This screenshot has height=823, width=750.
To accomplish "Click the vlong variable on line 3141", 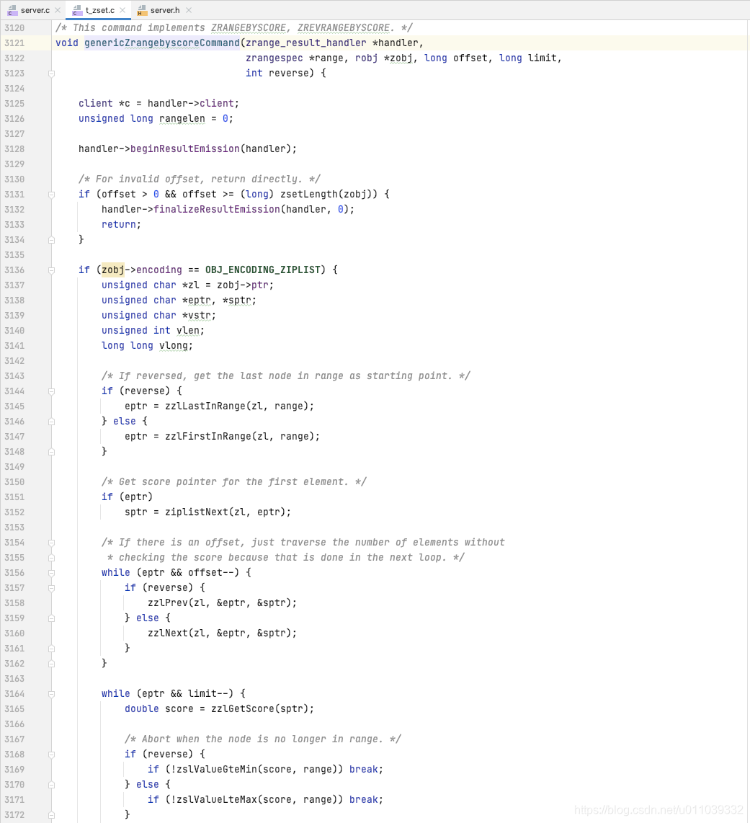I will [x=173, y=346].
